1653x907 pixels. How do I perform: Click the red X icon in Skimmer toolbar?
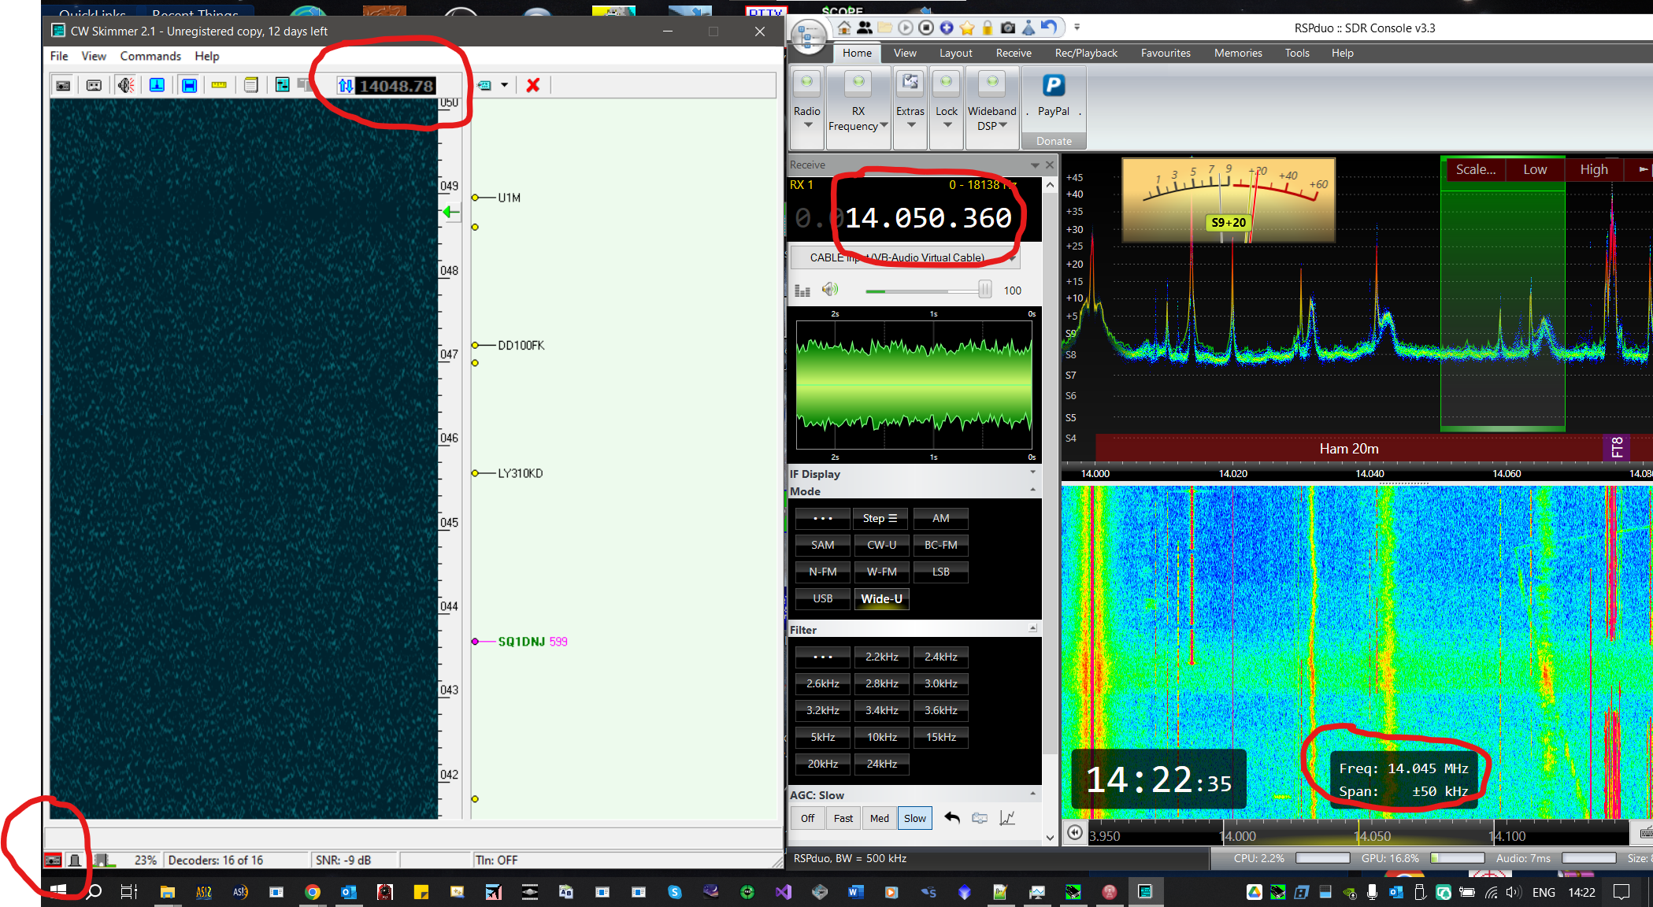tap(533, 85)
